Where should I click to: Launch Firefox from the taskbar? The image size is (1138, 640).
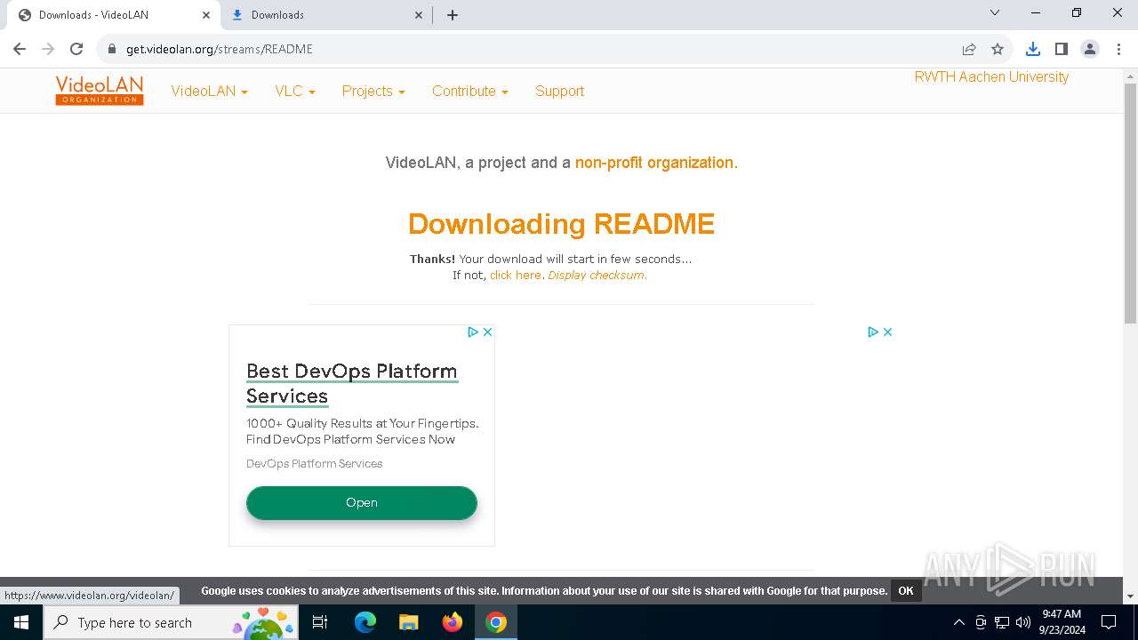click(x=453, y=622)
